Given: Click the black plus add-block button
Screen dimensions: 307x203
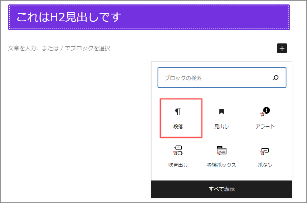Looking at the screenshot, I should point(282,49).
